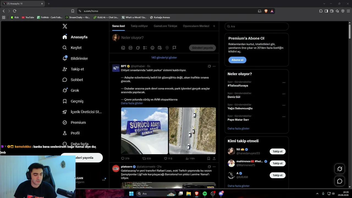This screenshot has height=198, width=352.
Task: Click the X logo in sidebar
Action: (x=65, y=26)
